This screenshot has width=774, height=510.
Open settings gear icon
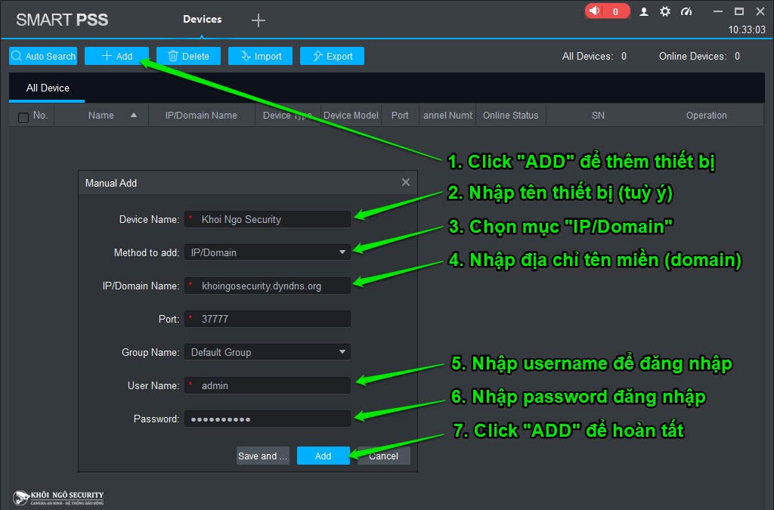point(665,11)
